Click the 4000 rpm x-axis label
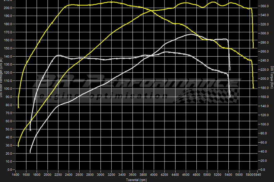The image size is (274, 182). 154,175
